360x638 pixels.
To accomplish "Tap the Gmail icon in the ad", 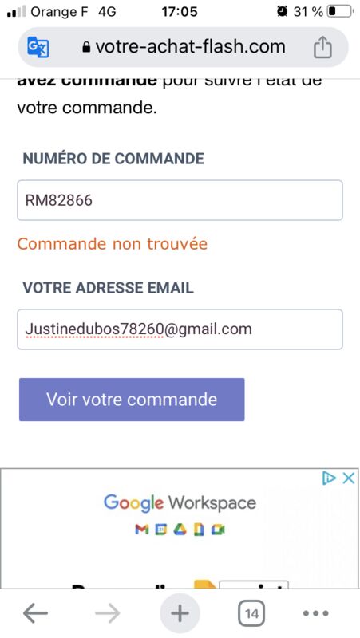I will tap(141, 530).
